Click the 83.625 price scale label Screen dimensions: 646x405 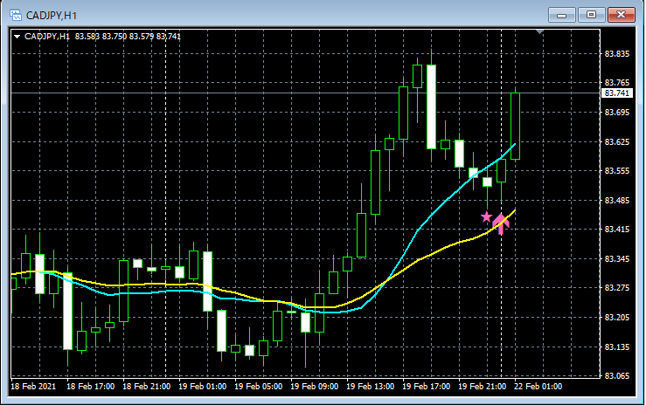click(617, 142)
